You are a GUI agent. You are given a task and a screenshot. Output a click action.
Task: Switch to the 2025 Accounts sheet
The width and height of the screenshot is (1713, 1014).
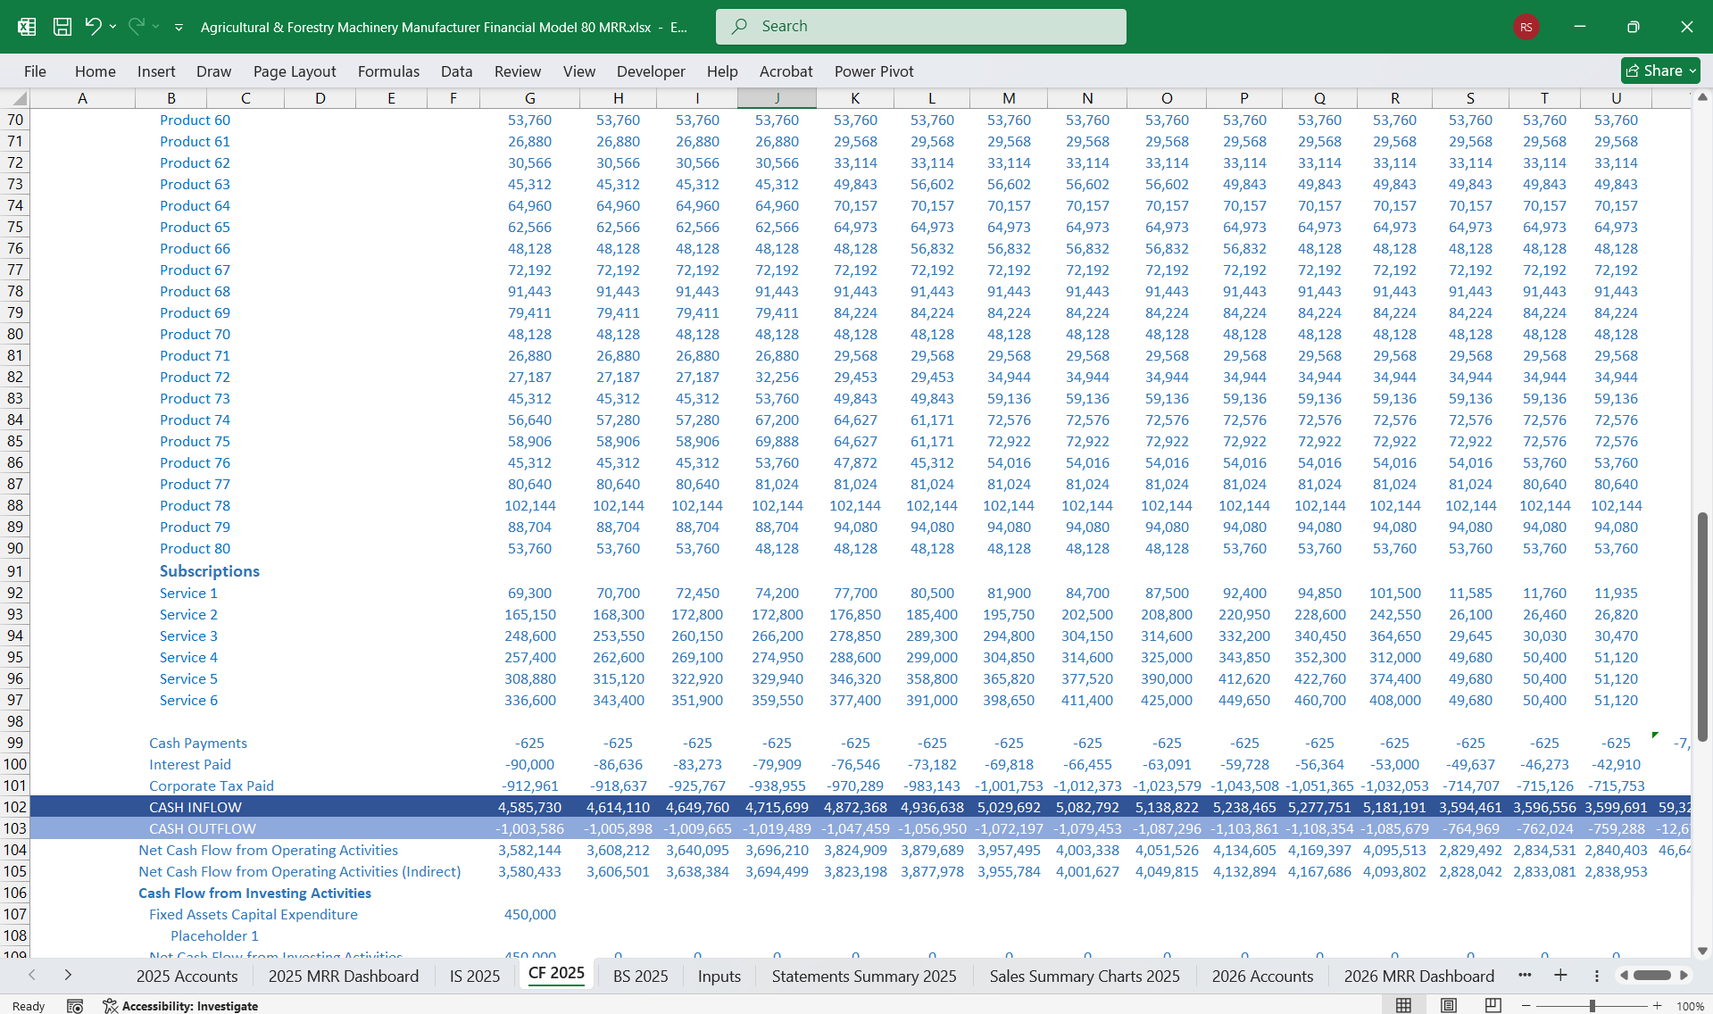click(187, 976)
